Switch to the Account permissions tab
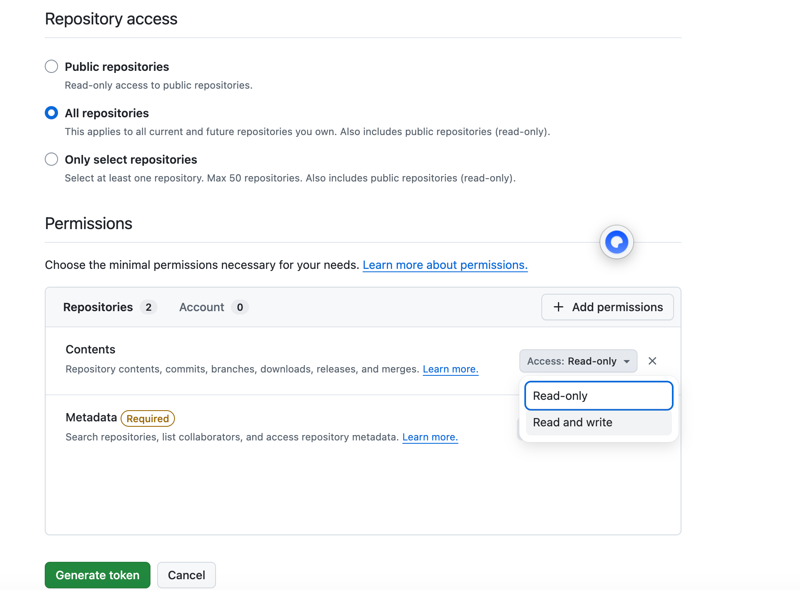The image size is (800, 590). click(213, 307)
